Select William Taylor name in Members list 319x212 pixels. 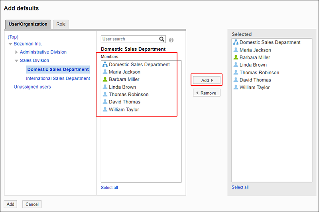[124, 109]
